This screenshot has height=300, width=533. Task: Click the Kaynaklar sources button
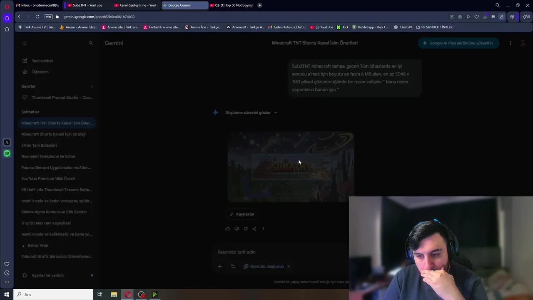[242, 214]
